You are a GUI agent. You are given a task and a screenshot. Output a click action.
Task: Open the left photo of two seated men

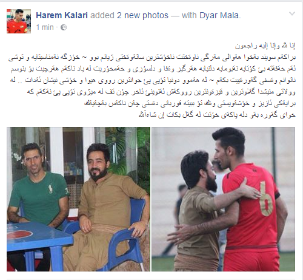pos(78,199)
